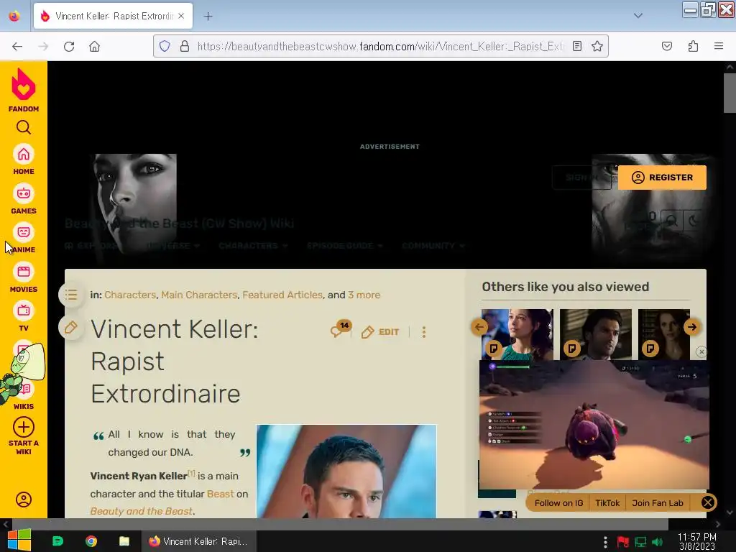Follow the Beast link in article text
Image resolution: width=736 pixels, height=552 pixels.
pyautogui.click(x=220, y=494)
